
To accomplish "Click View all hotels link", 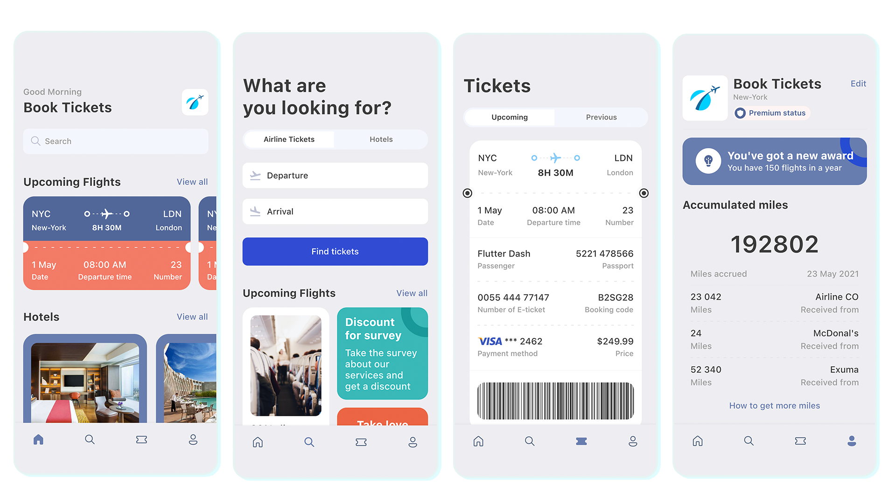I will (x=192, y=317).
